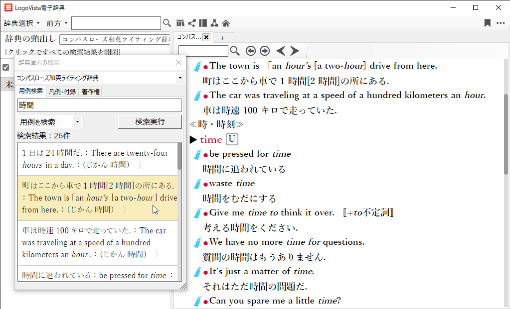This screenshot has height=309, width=510.
Task: Switch to the 著作権 tab
Action: point(90,92)
